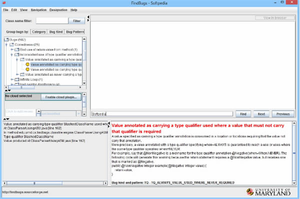Group bugs by Category header

coord(38,32)
